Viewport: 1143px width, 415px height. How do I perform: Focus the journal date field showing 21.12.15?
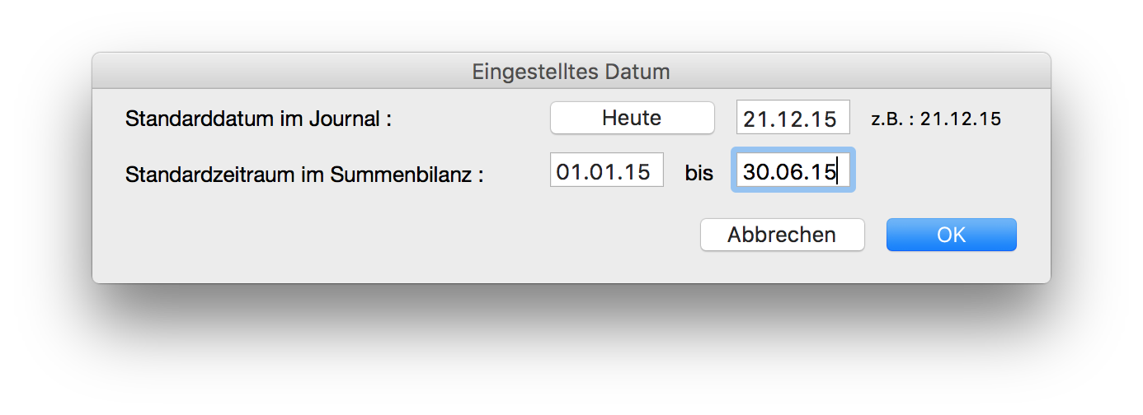[x=793, y=118]
